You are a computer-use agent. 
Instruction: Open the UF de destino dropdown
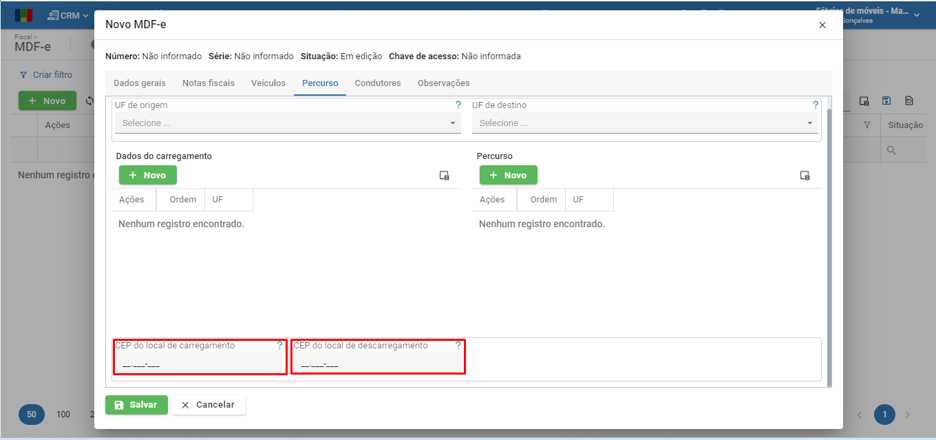click(x=645, y=123)
